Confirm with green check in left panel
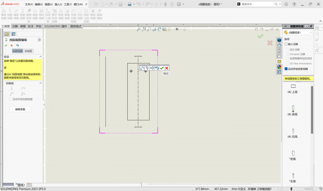The height and width of the screenshot is (191, 323). click(x=6, y=45)
